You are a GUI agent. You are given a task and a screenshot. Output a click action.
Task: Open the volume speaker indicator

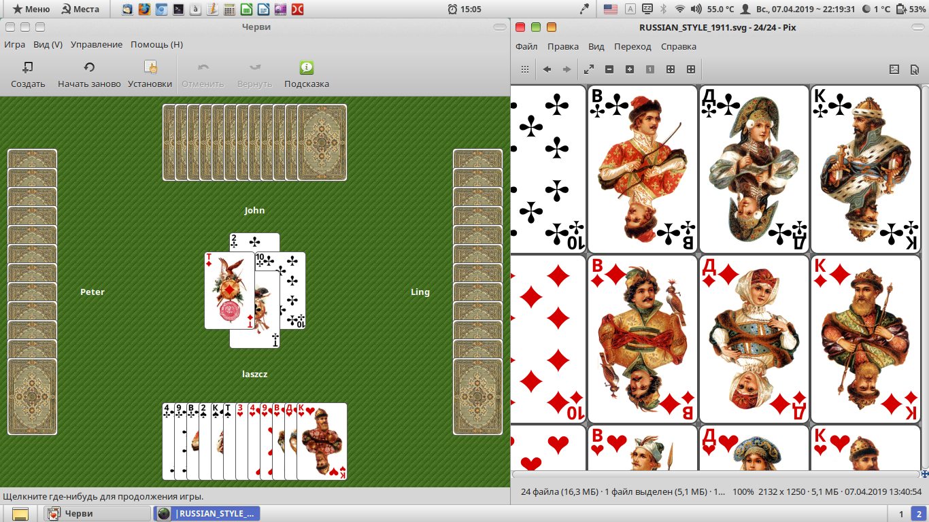pyautogui.click(x=696, y=9)
